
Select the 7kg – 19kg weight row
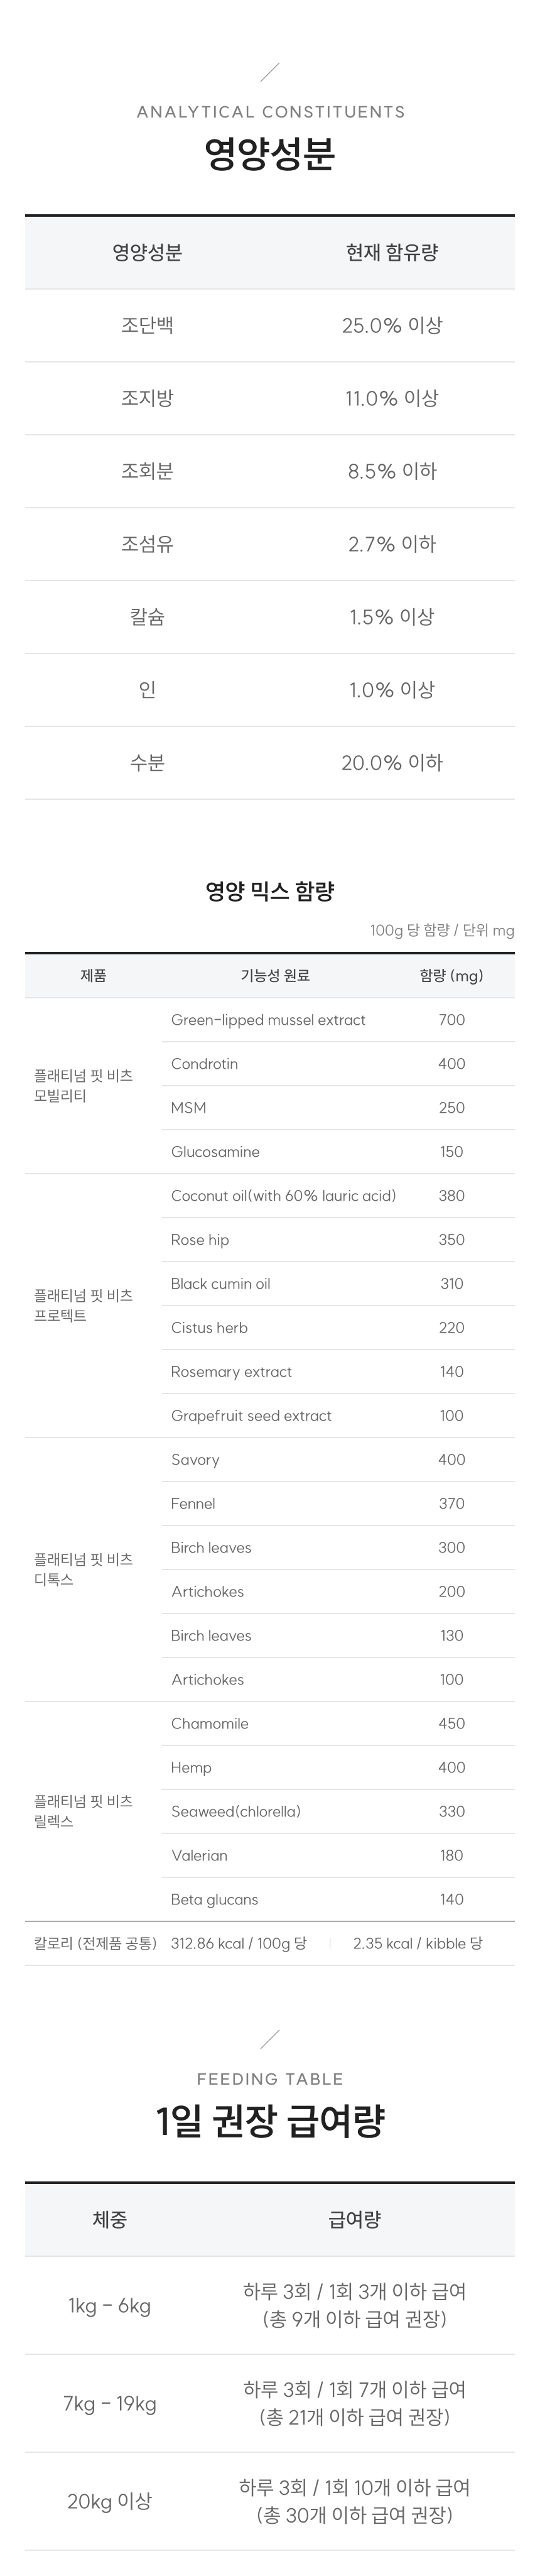point(110,2403)
